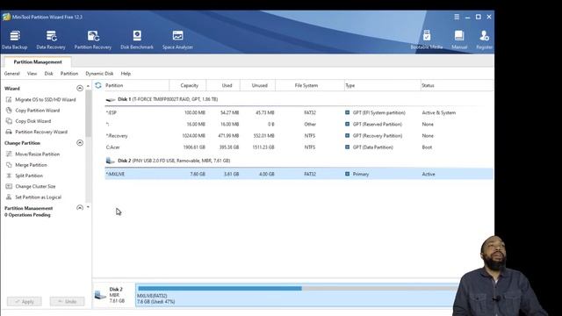The image size is (562, 316).
Task: Click the Set Partition as Logical icon
Action: click(x=9, y=197)
